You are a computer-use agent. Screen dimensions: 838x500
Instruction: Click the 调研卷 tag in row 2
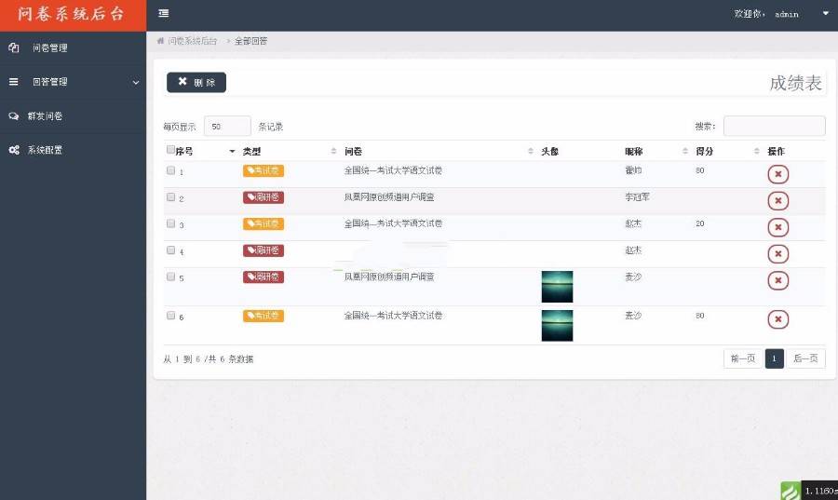264,197
